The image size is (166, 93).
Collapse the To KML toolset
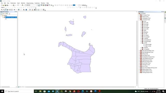click(141, 43)
